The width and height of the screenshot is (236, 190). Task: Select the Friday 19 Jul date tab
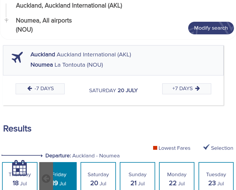[58, 176]
